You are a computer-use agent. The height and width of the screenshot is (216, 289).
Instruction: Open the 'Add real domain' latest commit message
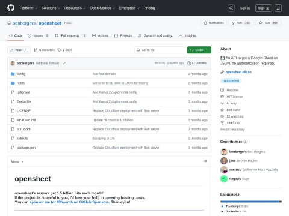tap(48, 63)
